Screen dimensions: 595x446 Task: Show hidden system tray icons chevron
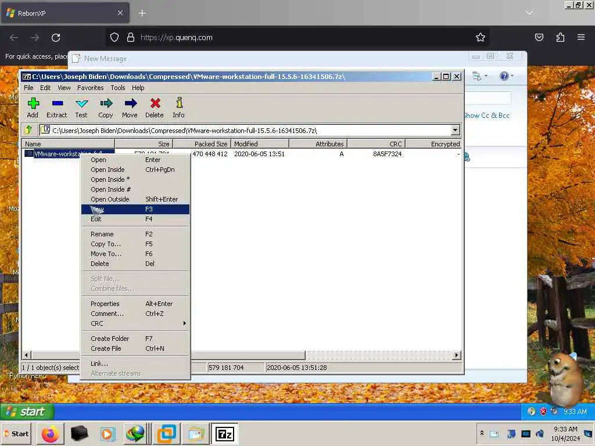482,433
